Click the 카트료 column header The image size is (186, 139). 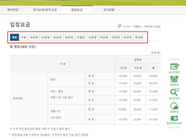pyautogui.click(x=138, y=68)
